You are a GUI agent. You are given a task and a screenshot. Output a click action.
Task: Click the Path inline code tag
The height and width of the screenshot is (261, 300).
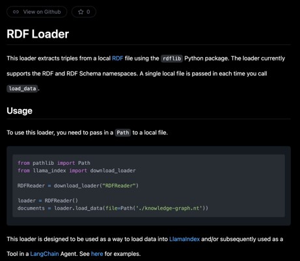[123, 132]
